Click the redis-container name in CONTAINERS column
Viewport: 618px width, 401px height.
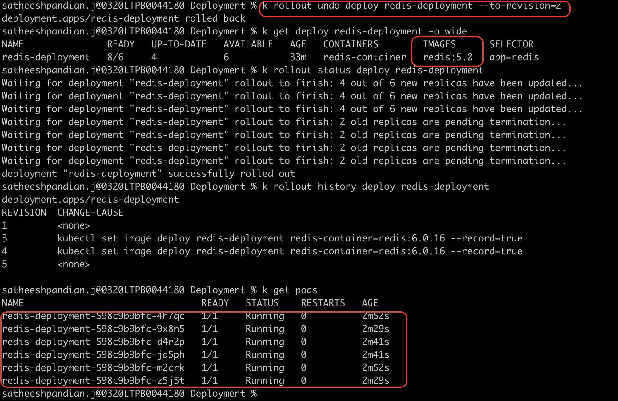tap(364, 57)
